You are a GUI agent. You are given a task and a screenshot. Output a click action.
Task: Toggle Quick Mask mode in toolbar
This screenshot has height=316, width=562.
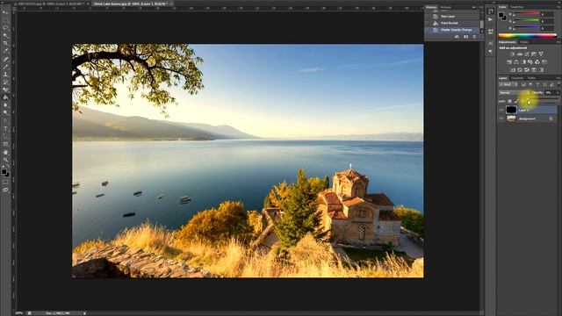coord(5,182)
